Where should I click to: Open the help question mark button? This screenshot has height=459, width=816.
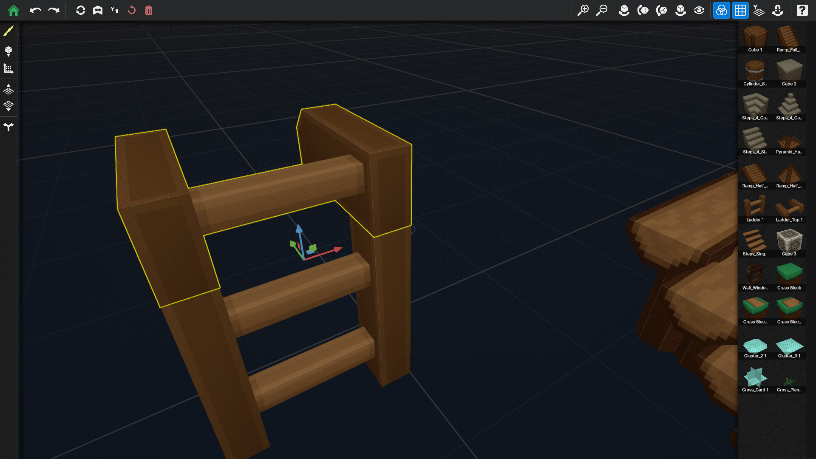click(802, 10)
